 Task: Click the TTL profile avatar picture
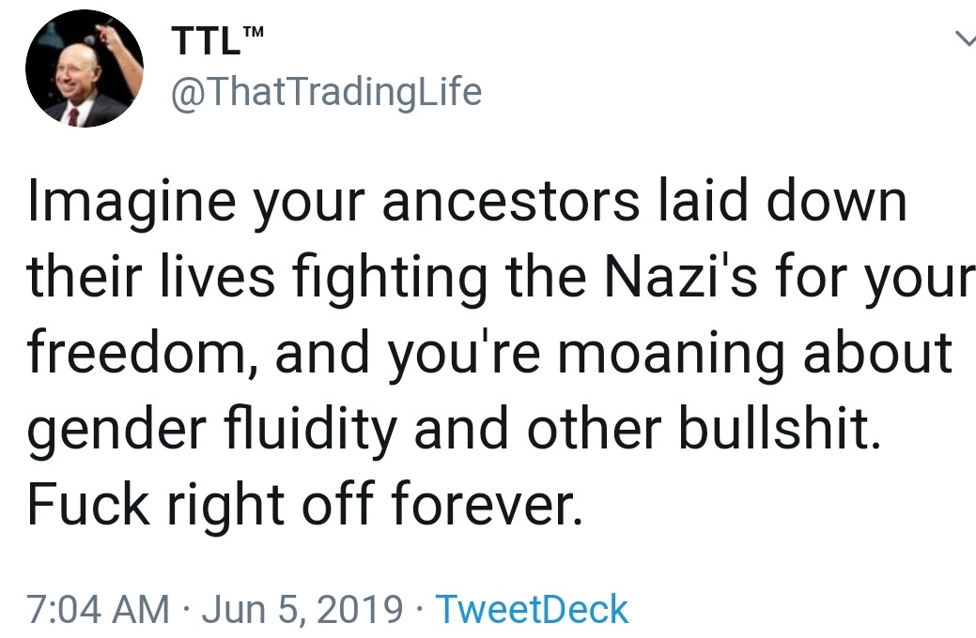85,68
